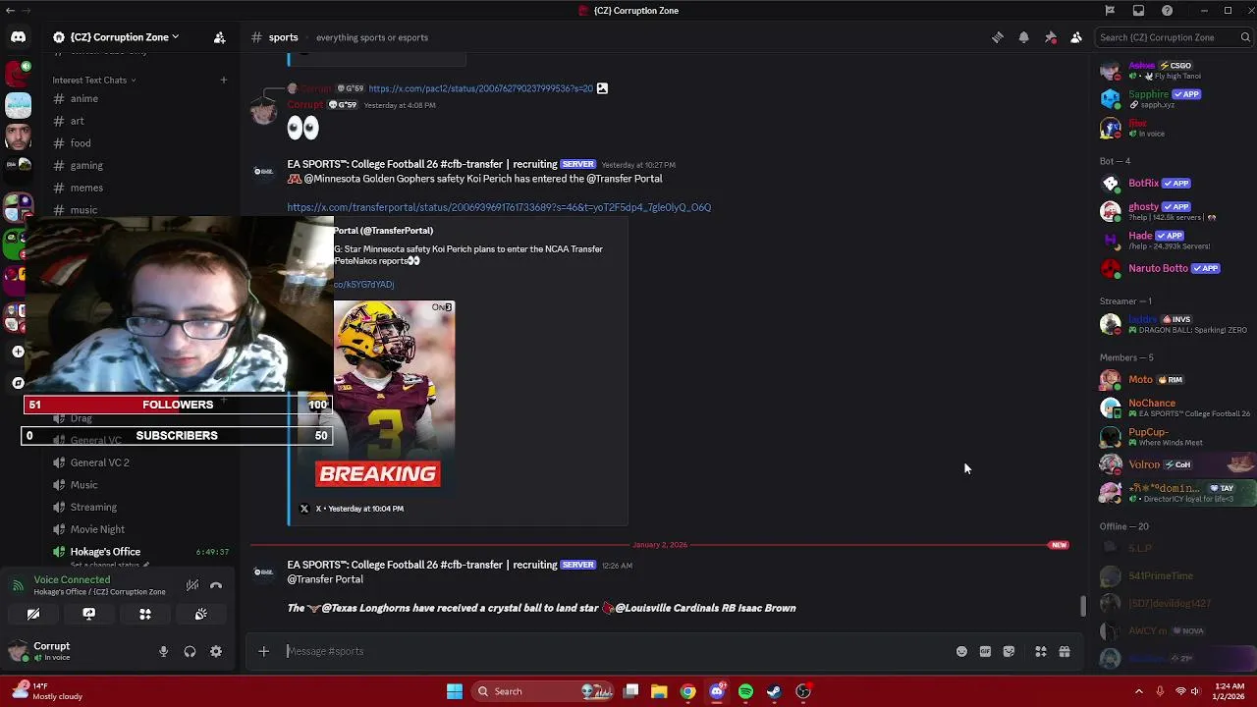The width and height of the screenshot is (1257, 707).
Task: Deafen audio with headphone icon
Action: [190, 651]
